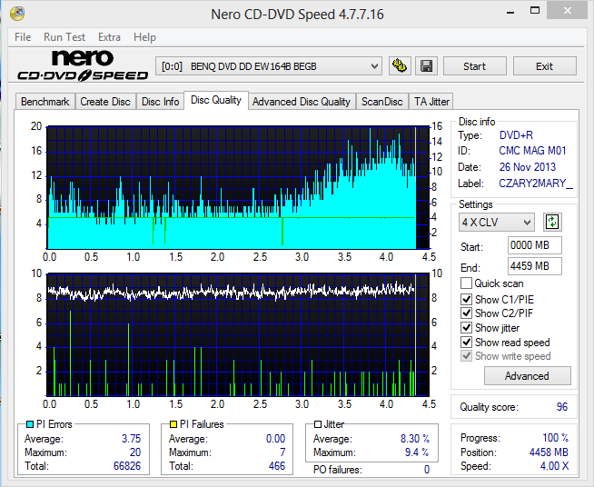Click the Progress value 100 %
The height and width of the screenshot is (487, 594).
coord(555,438)
